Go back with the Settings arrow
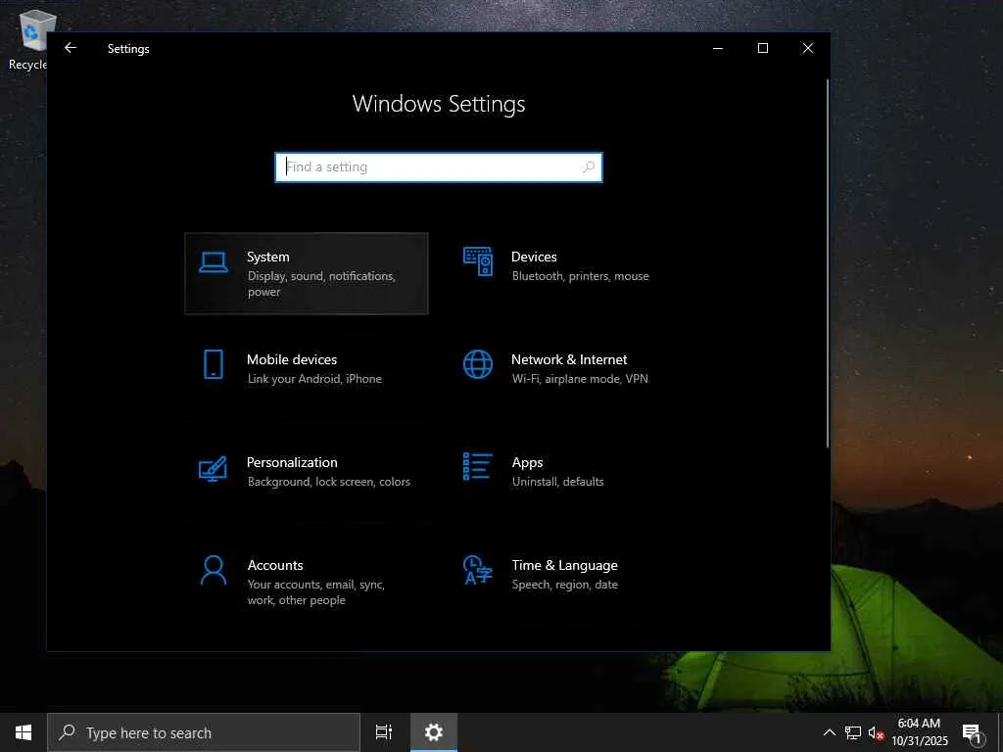1003x752 pixels. (71, 48)
